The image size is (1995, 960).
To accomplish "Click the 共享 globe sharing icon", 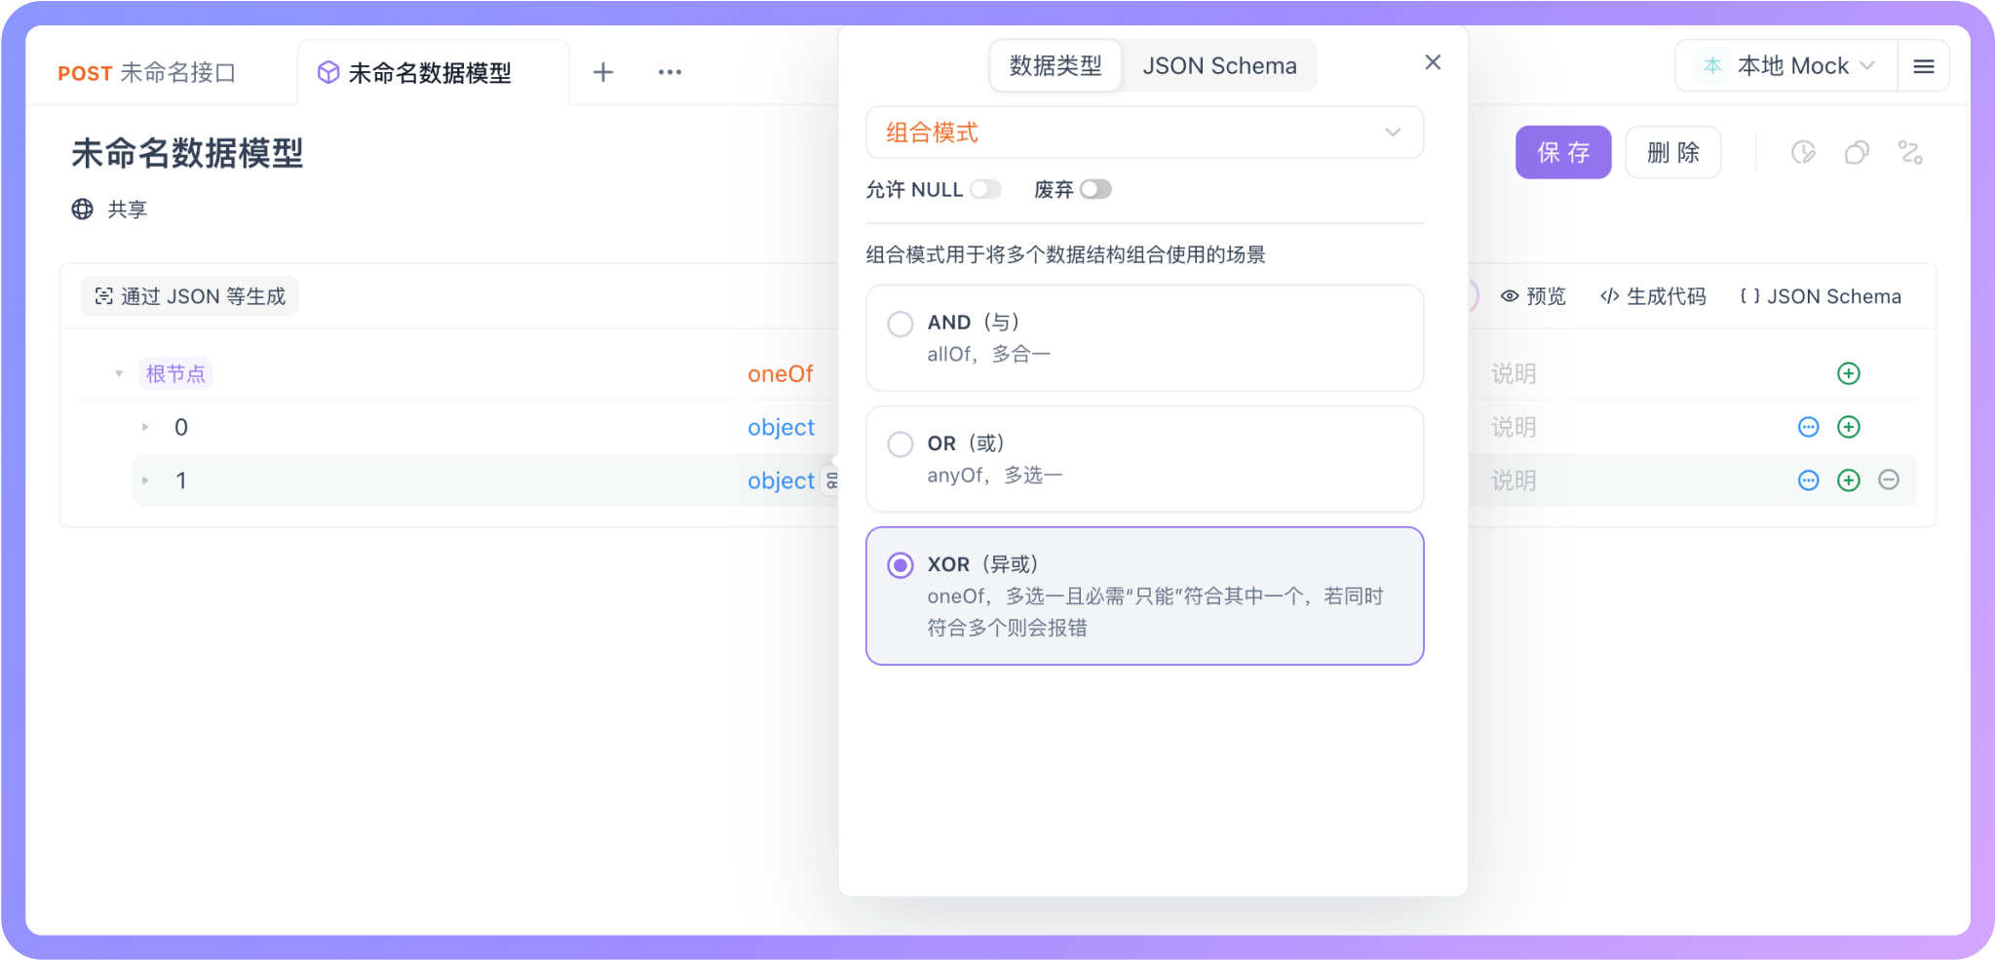I will tap(81, 209).
